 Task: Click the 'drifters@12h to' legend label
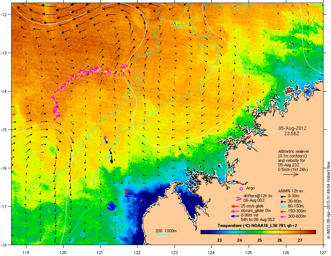pos(258,196)
